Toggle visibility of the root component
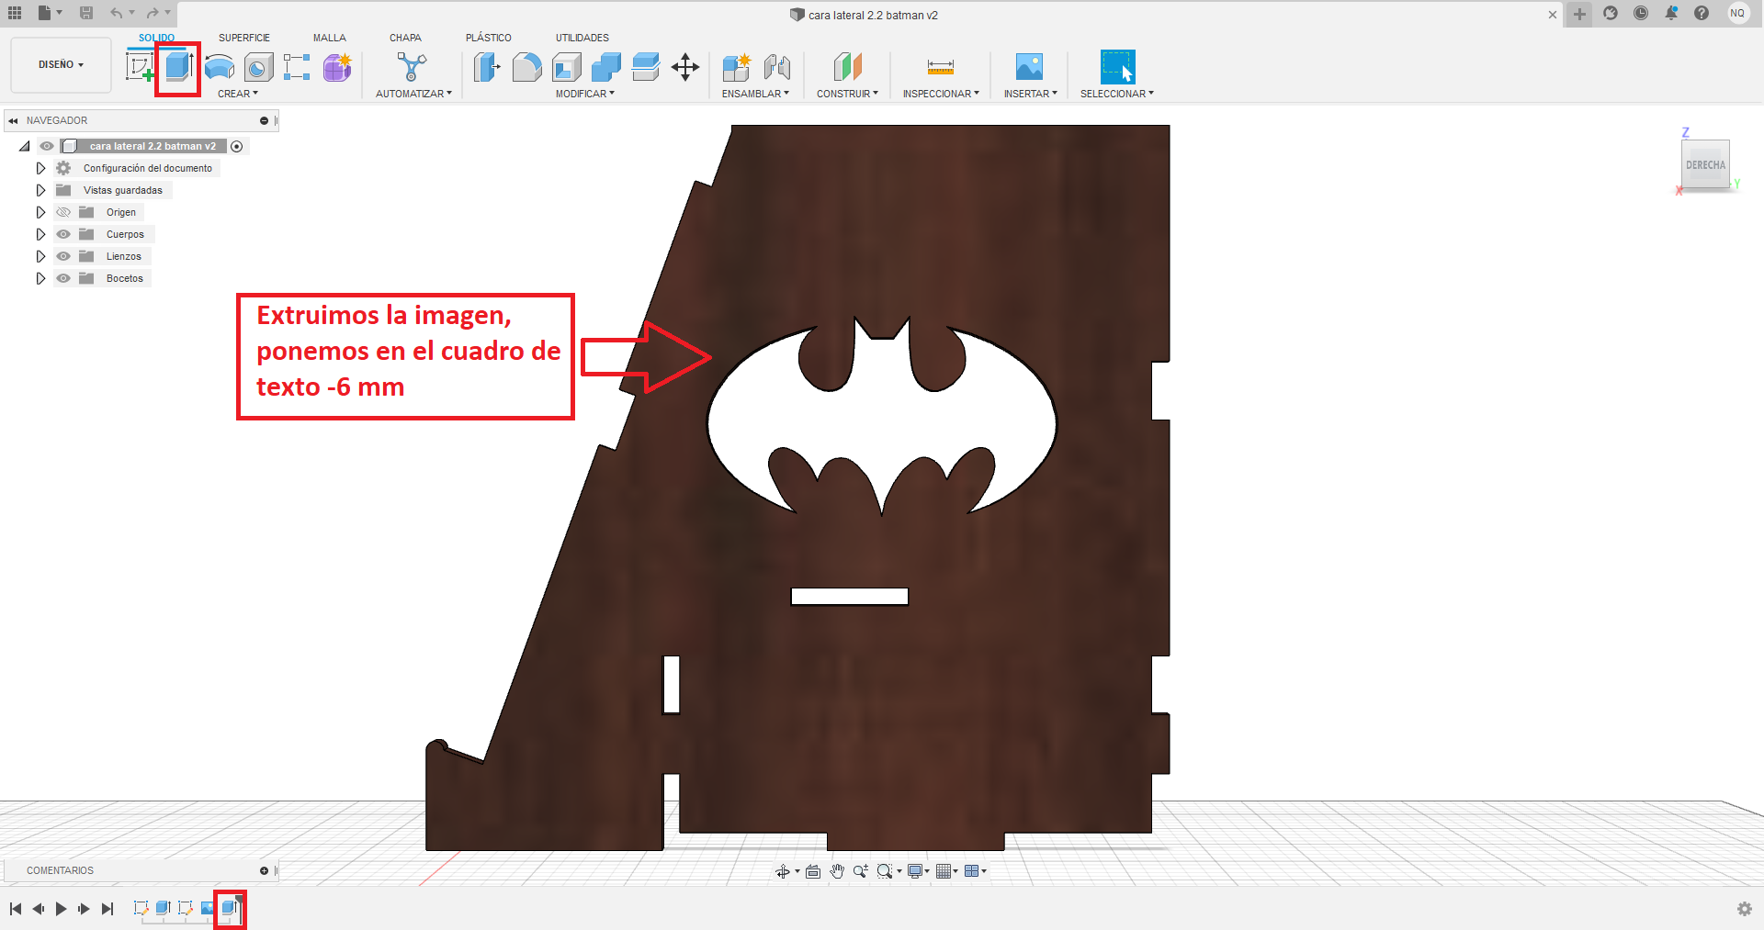 (47, 146)
